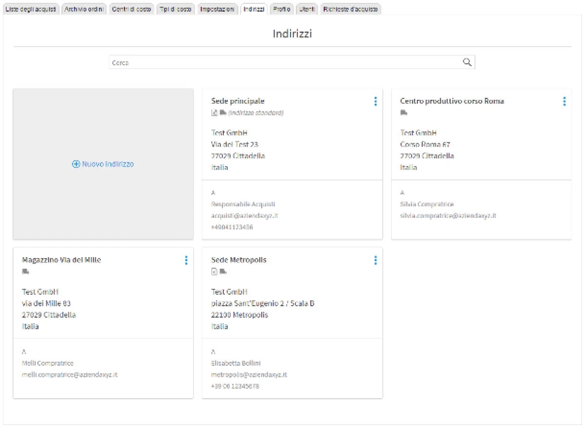Click the Nuovo indirizzo link
The width and height of the screenshot is (585, 428).
[107, 165]
